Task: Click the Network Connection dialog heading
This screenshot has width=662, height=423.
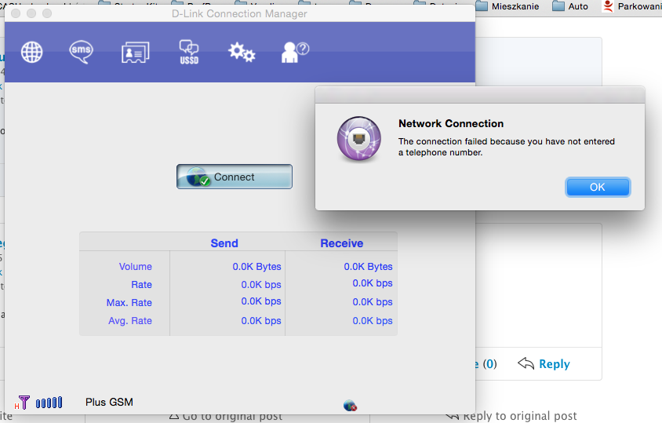Action: (451, 123)
